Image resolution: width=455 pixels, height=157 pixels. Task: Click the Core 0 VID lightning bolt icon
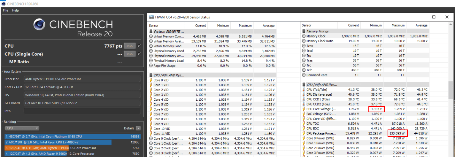pyautogui.click(x=151, y=80)
